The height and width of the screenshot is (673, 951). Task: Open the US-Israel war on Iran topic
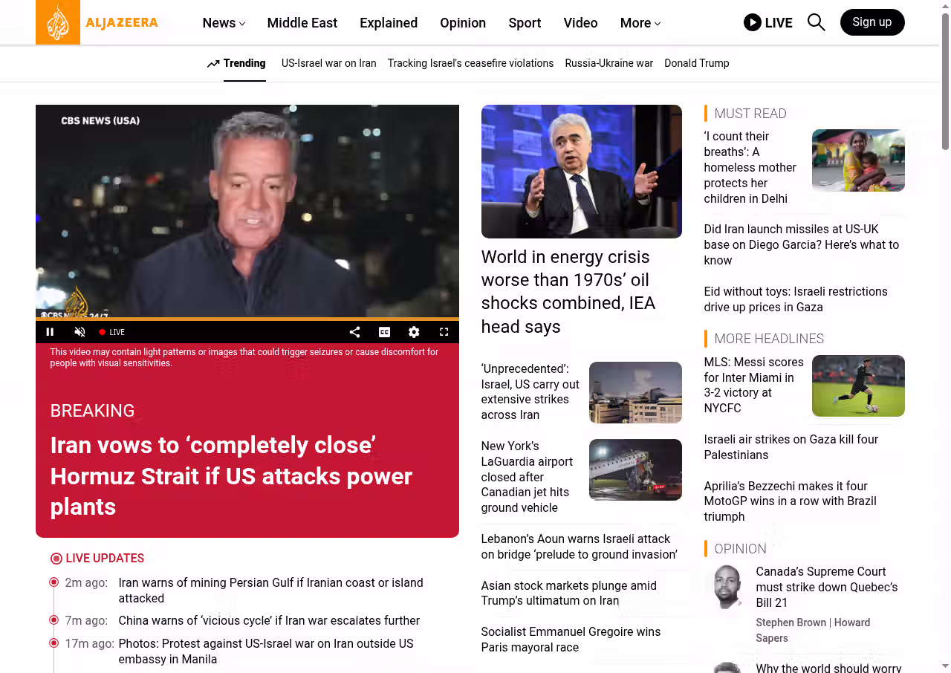pos(329,63)
